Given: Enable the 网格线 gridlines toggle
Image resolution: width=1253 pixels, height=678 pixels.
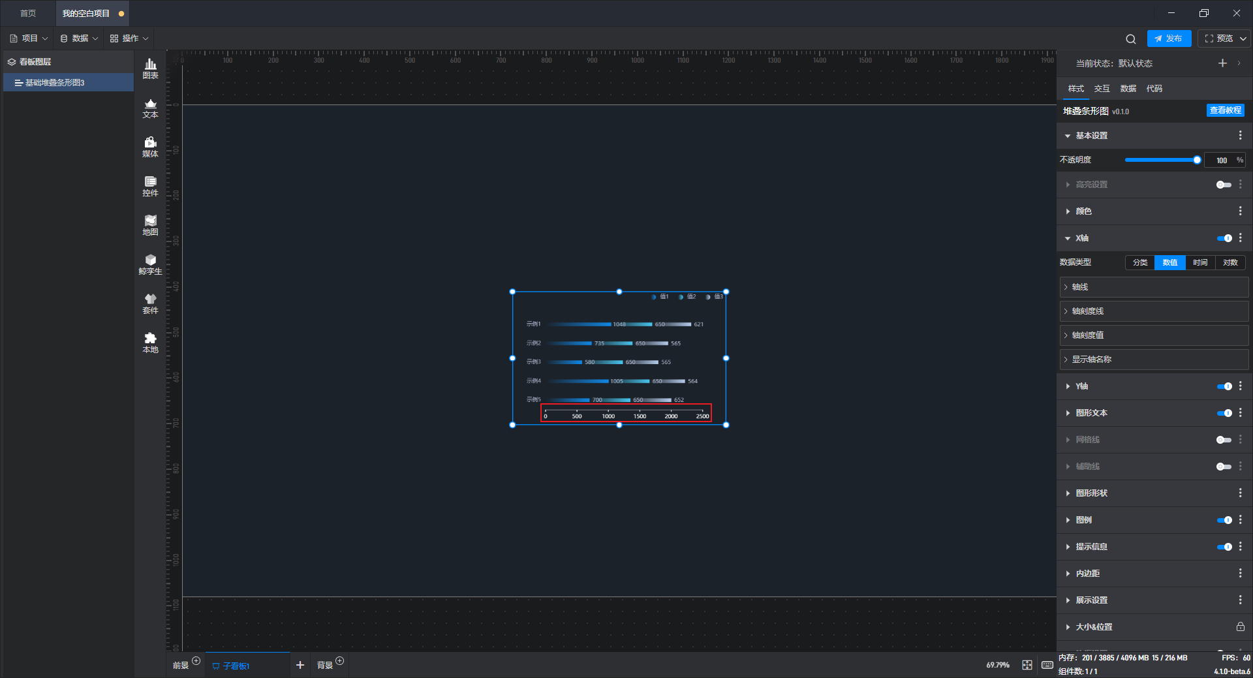Looking at the screenshot, I should click(x=1224, y=440).
